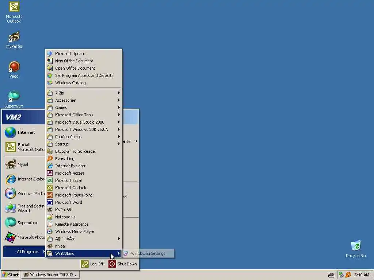The image size is (374, 280).
Task: Click the New Office Document icon
Action: pyautogui.click(x=50, y=61)
